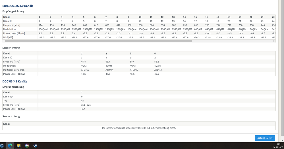Screen dimensions: 284x149
Task: Select the power level value -9.5
Action: click(x=229, y=33)
